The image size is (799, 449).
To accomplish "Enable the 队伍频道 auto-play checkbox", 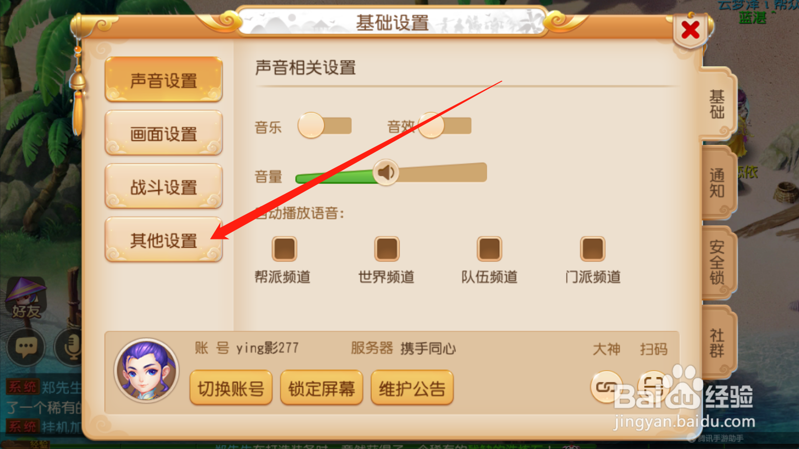I will [x=489, y=249].
